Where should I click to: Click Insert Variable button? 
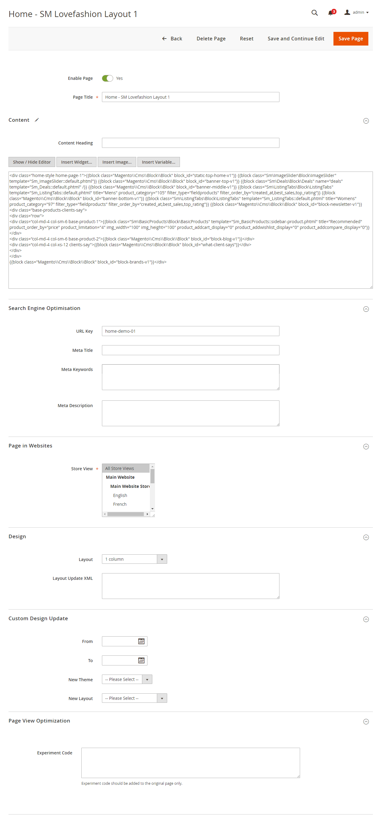(159, 162)
